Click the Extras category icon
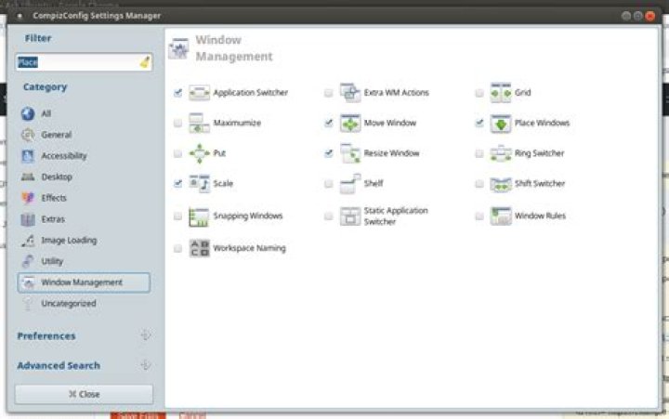The image size is (669, 419). [28, 219]
